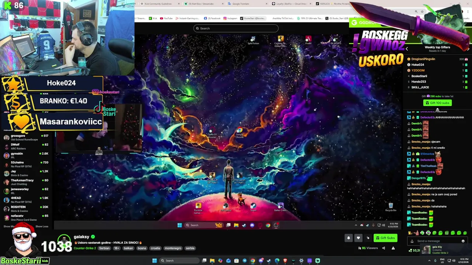Select Steam desktop shortcut
The width and height of the screenshot is (472, 265).
[x=253, y=208]
